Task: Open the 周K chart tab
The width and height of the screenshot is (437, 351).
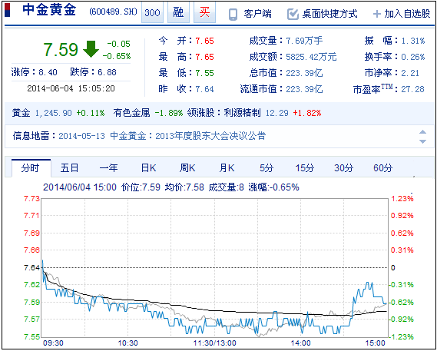Action: pos(187,168)
